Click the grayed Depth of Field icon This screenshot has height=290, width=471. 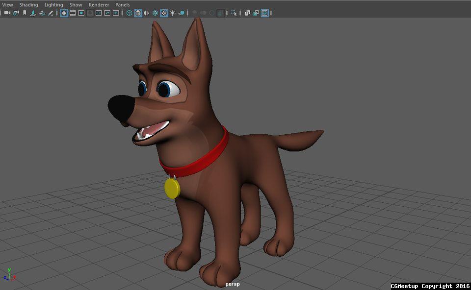click(221, 13)
